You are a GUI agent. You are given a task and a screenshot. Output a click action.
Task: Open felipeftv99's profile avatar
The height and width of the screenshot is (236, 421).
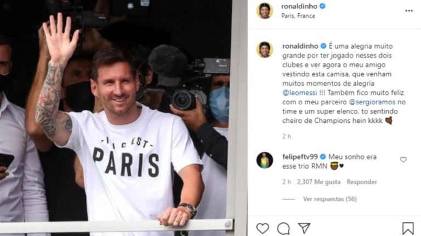[265, 160]
